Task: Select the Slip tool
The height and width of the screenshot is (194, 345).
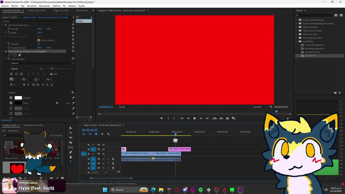Action: click(71, 147)
